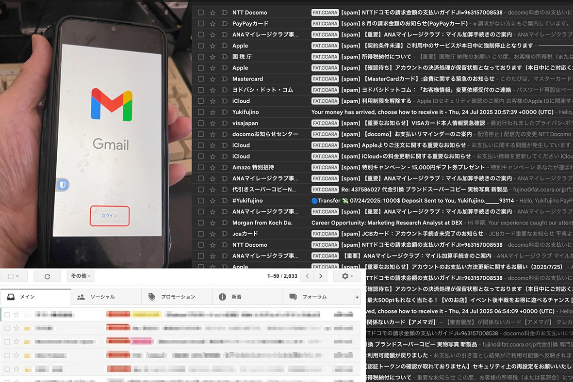Check the Amazo 特別招待 email checkbox

[x=201, y=167]
